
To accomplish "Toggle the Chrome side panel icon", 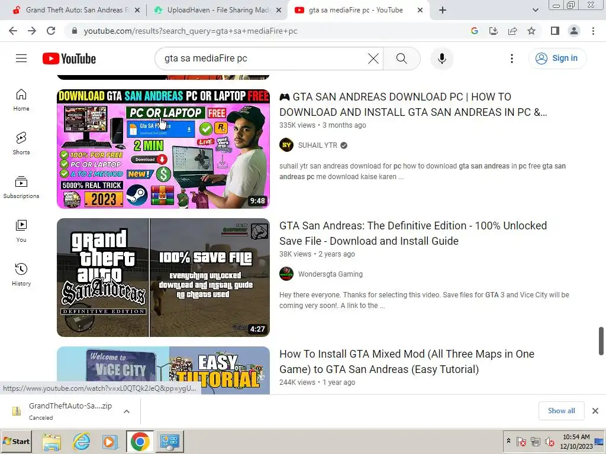I will [555, 31].
